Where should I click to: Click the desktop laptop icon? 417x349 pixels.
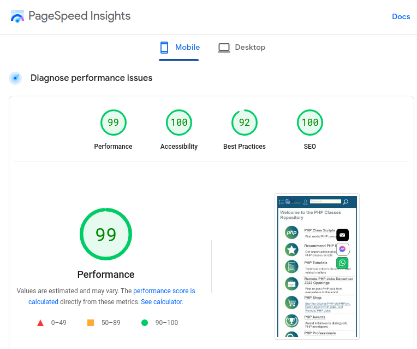click(224, 48)
